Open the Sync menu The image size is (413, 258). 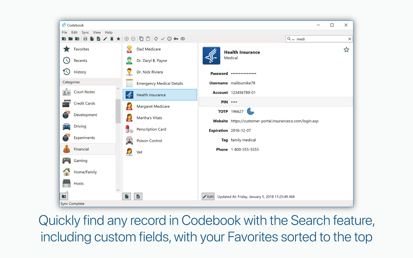(x=85, y=32)
